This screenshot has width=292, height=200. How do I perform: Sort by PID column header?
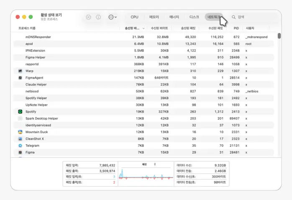click(236, 28)
